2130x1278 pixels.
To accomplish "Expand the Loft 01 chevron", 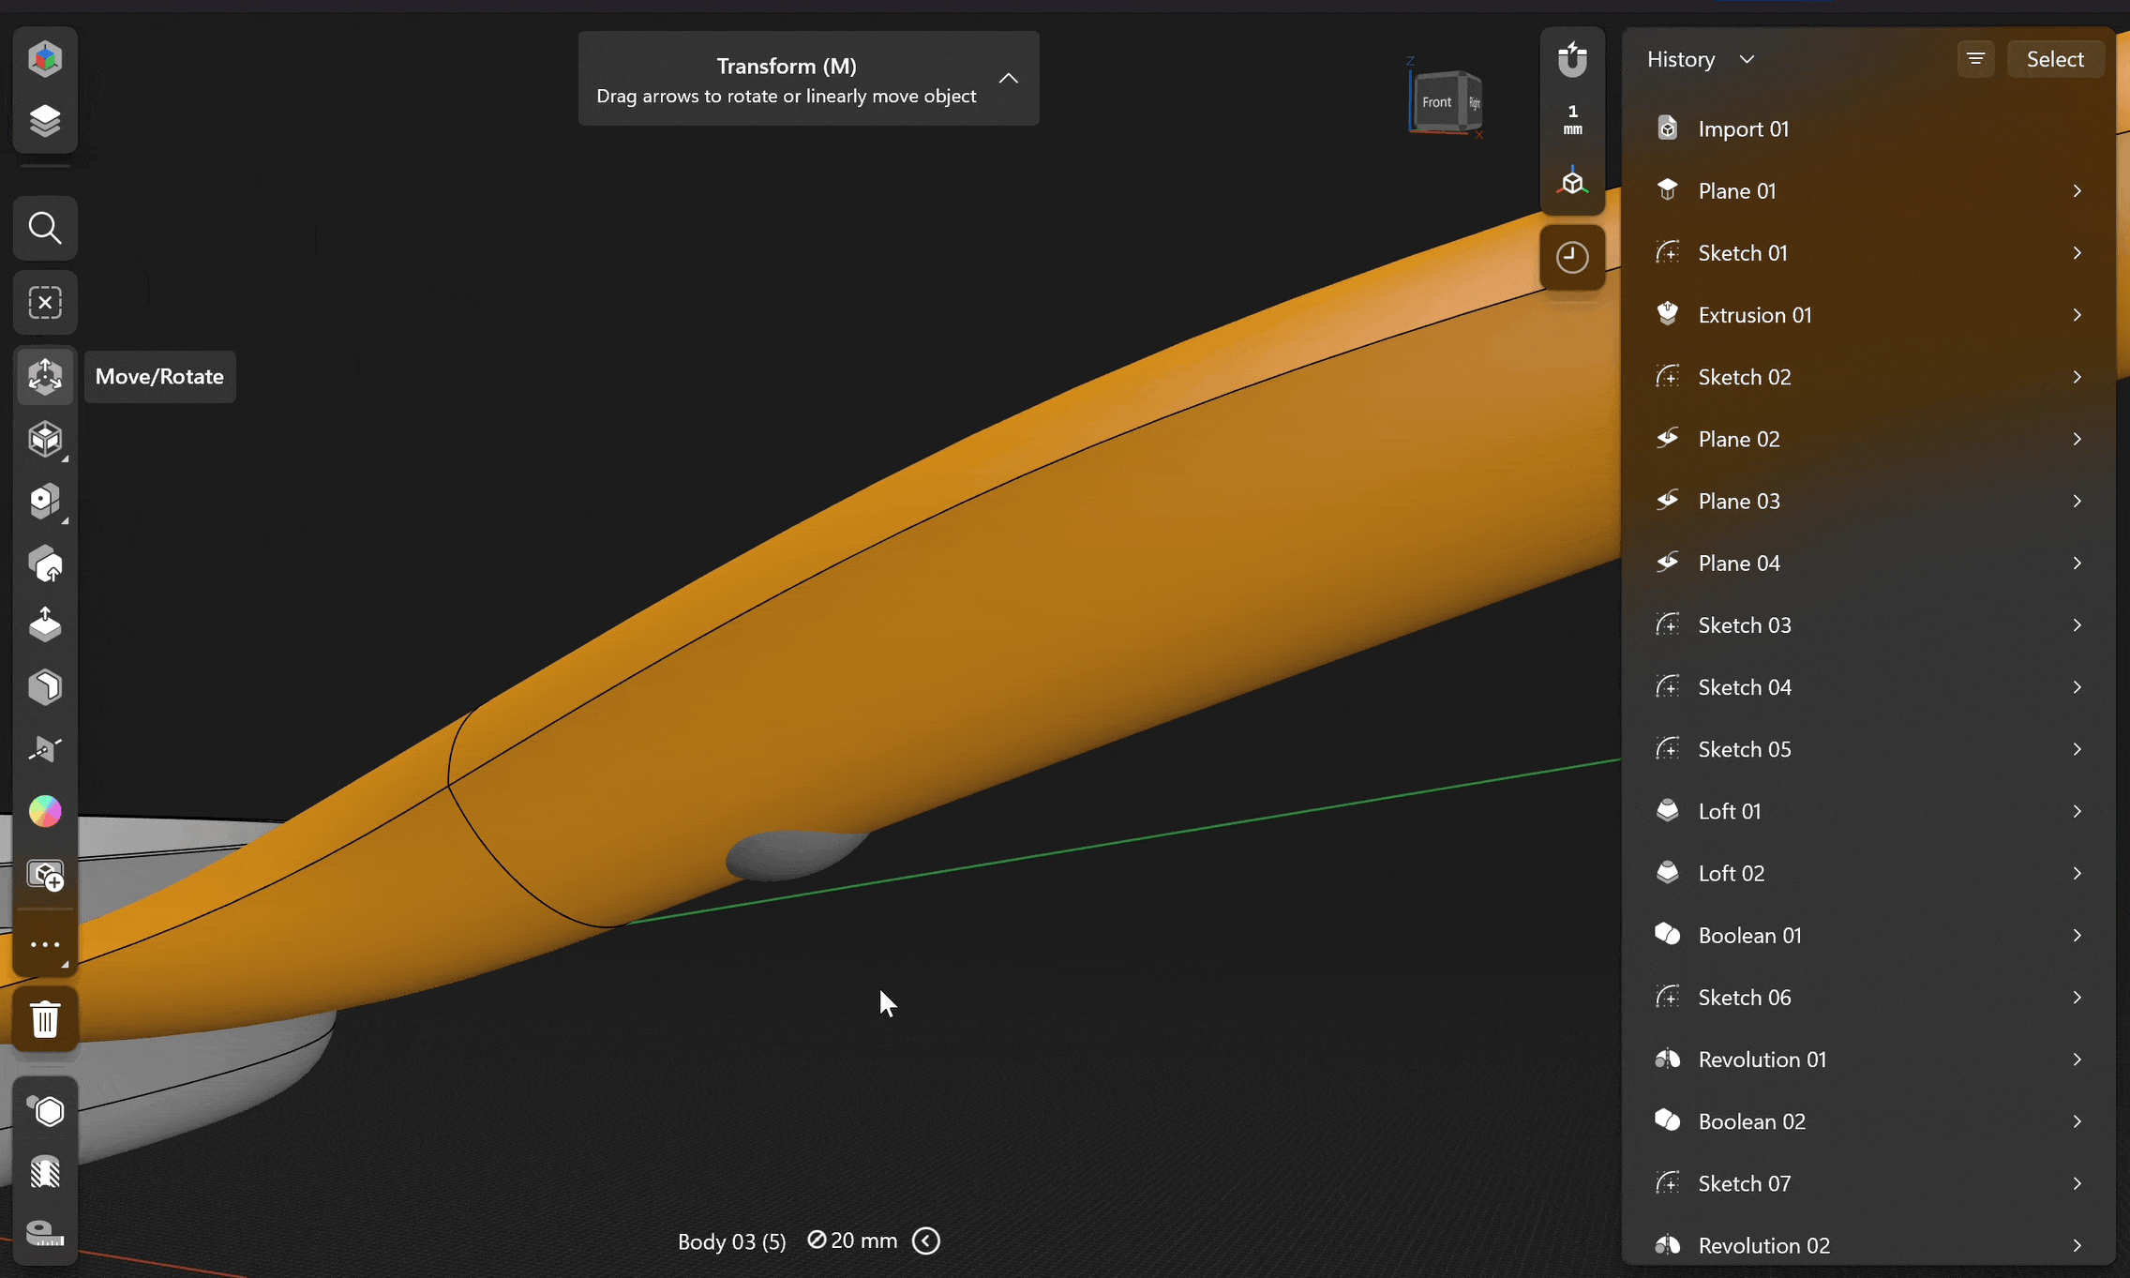I will [2077, 811].
